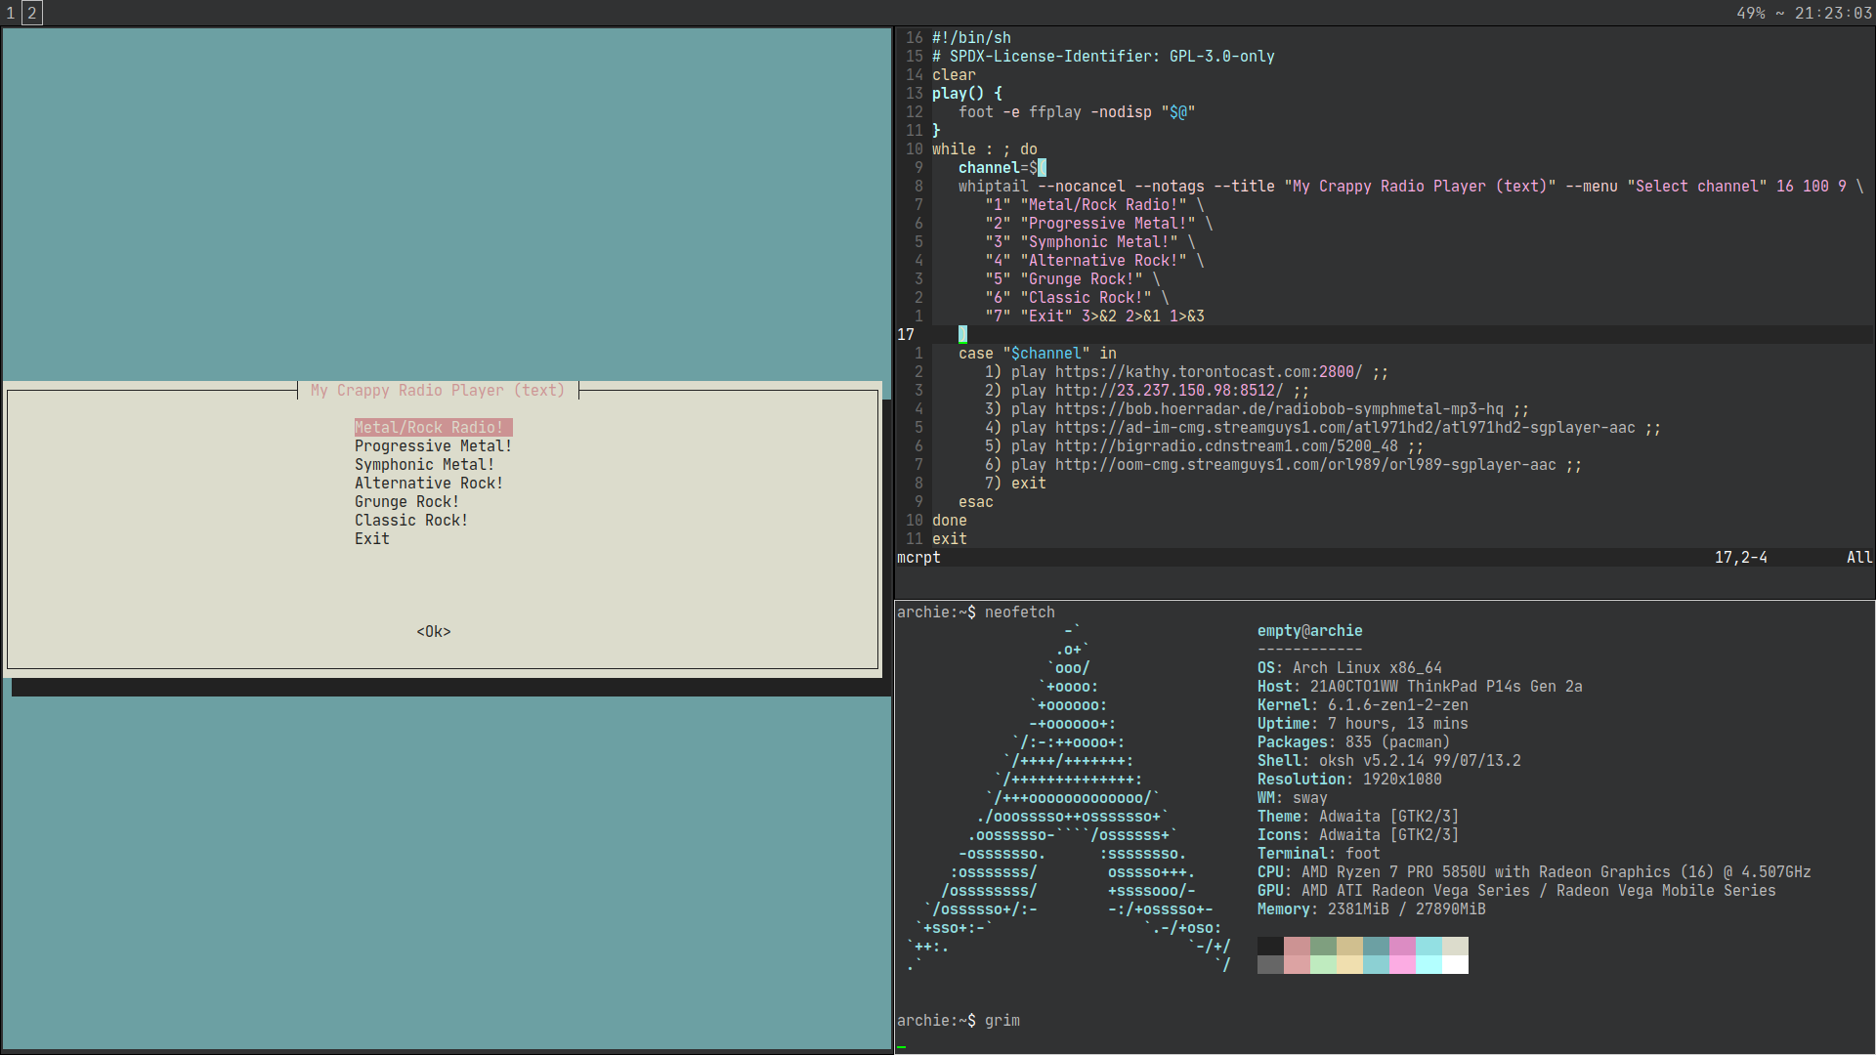Click the play() function definition line
Screen dimensions: 1876x1055
[966, 94]
